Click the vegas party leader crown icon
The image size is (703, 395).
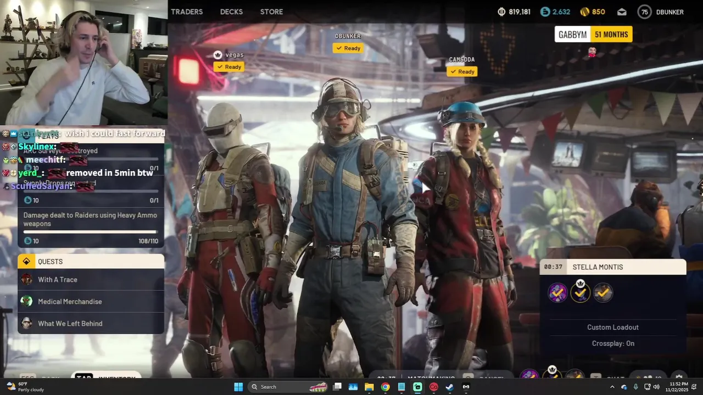pos(217,55)
